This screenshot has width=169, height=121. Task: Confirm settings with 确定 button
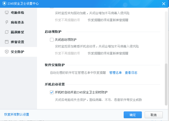[x=133, y=115]
